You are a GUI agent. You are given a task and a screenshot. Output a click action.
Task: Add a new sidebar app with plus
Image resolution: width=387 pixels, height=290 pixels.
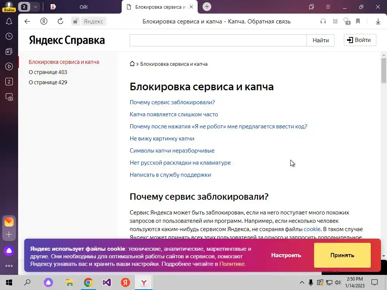pyautogui.click(x=9, y=234)
